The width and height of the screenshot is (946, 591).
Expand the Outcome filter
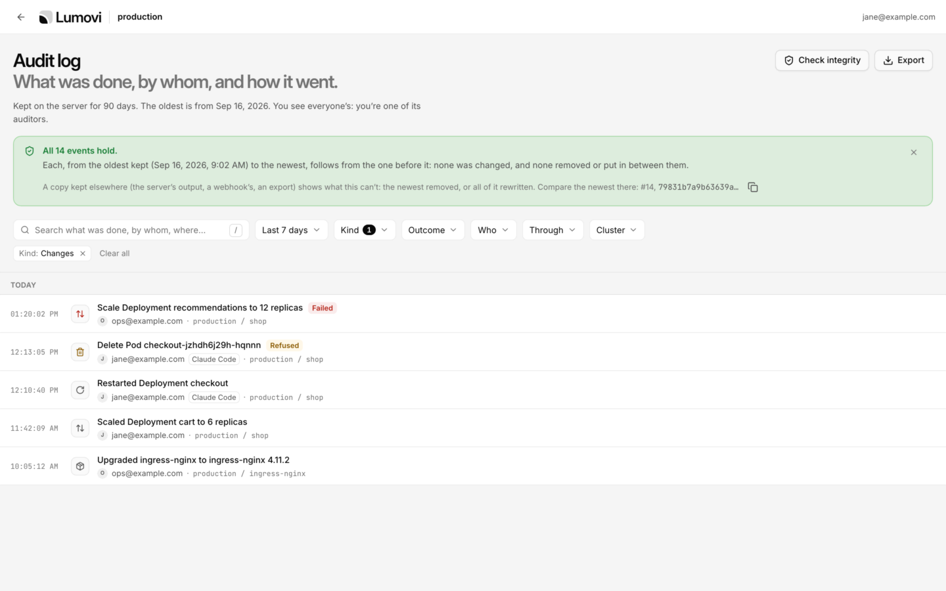coord(433,230)
